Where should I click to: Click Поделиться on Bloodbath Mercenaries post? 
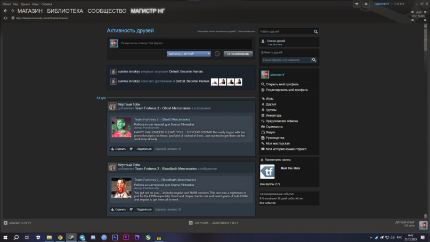(144, 209)
